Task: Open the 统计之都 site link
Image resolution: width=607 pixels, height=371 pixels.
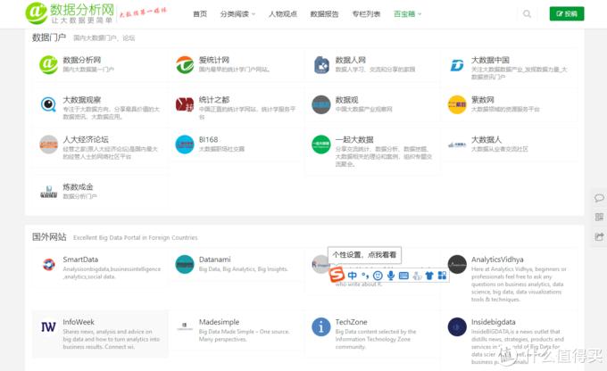Action: coord(214,99)
